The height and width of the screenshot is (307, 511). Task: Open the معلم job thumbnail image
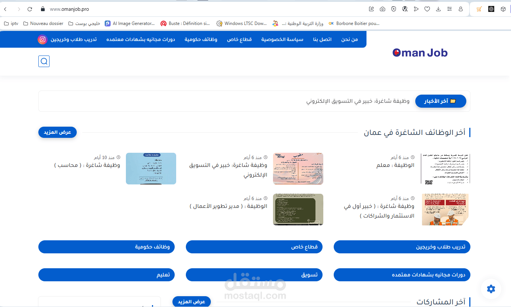pos(445,168)
